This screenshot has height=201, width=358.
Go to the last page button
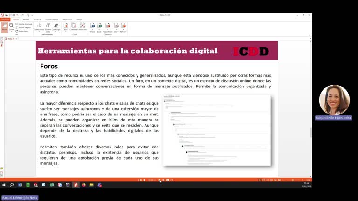(x=164, y=180)
